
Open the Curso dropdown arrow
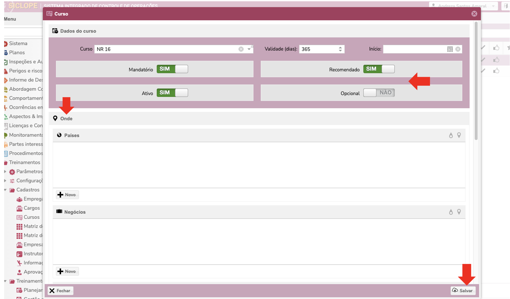(249, 49)
